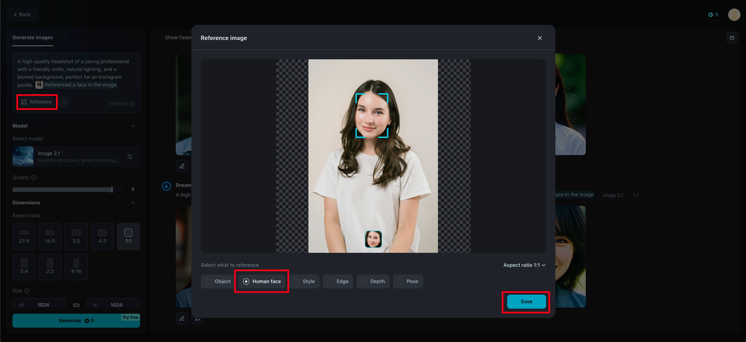
Task: Close the Reference image dialog
Action: 540,38
